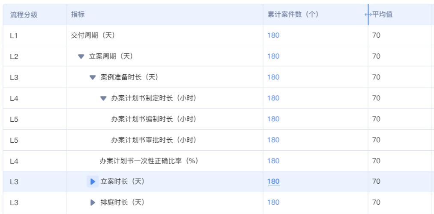Select the 办案计划书编制时长（小时）row
Screen dimensions: 434x214
point(153,119)
